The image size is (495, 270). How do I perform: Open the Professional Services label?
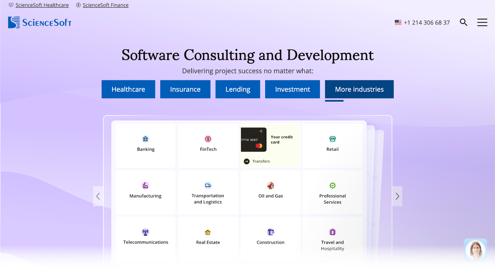click(x=333, y=199)
